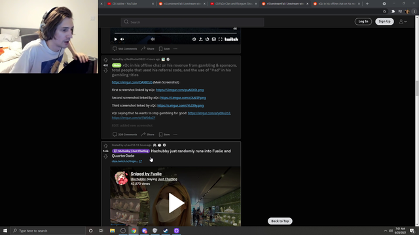Click the share upload icon in Twitch player

point(201,39)
